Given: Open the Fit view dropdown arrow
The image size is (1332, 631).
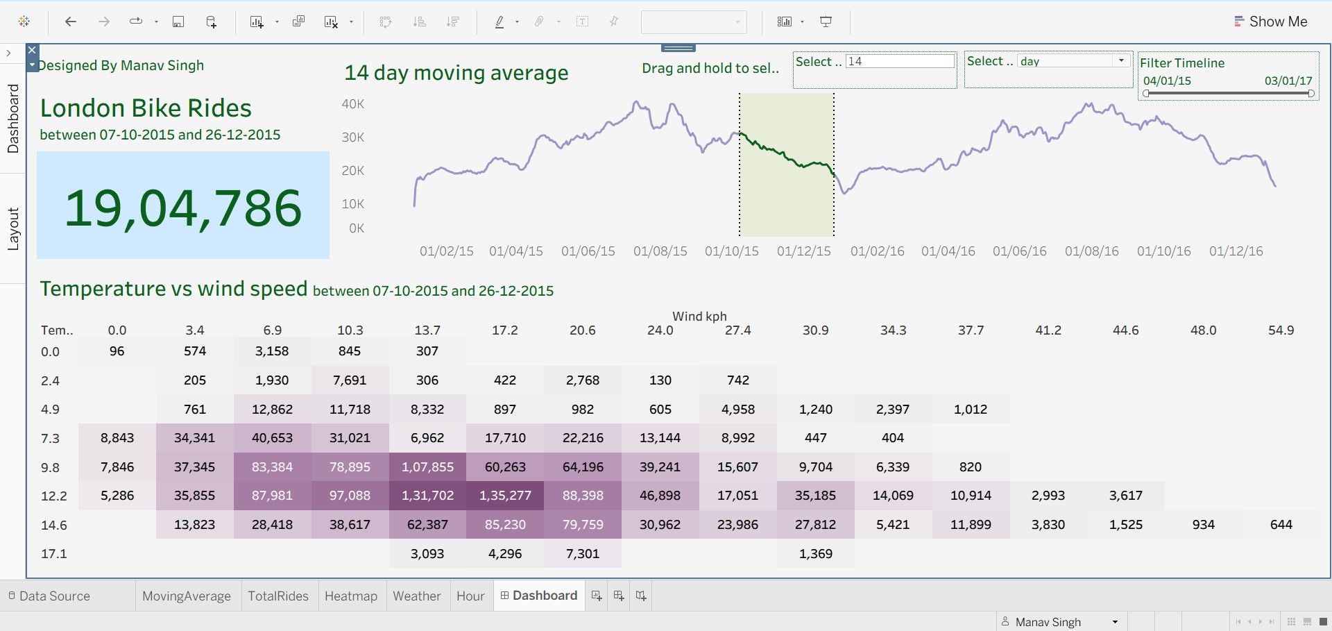Looking at the screenshot, I should (x=737, y=22).
